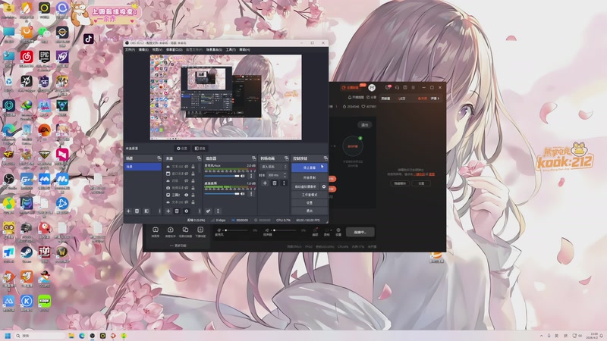This screenshot has height=341, width=607.
Task: Open advanced audio properties in mixer toolbar
Action: 208,211
